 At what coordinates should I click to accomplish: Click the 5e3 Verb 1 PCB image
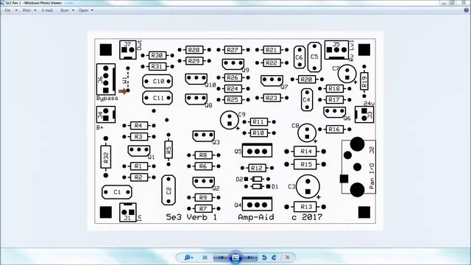[x=235, y=131]
